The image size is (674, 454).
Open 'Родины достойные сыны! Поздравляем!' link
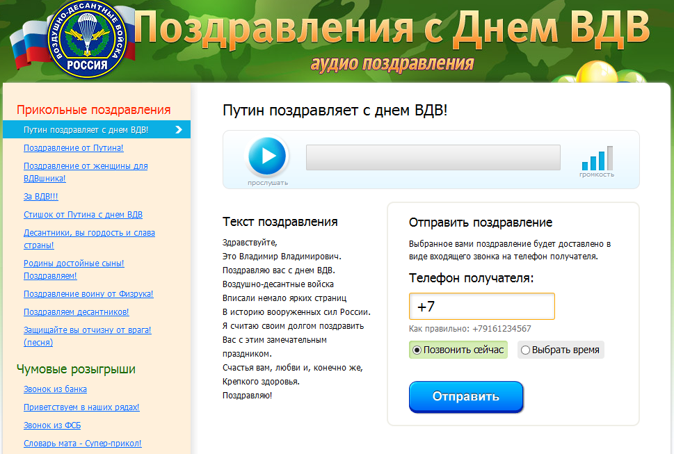pos(74,269)
